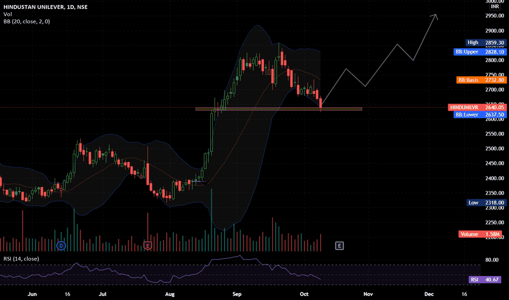Click the red earnings 'E' marker in July
Viewport: 509px width, 300px height.
tap(147, 246)
